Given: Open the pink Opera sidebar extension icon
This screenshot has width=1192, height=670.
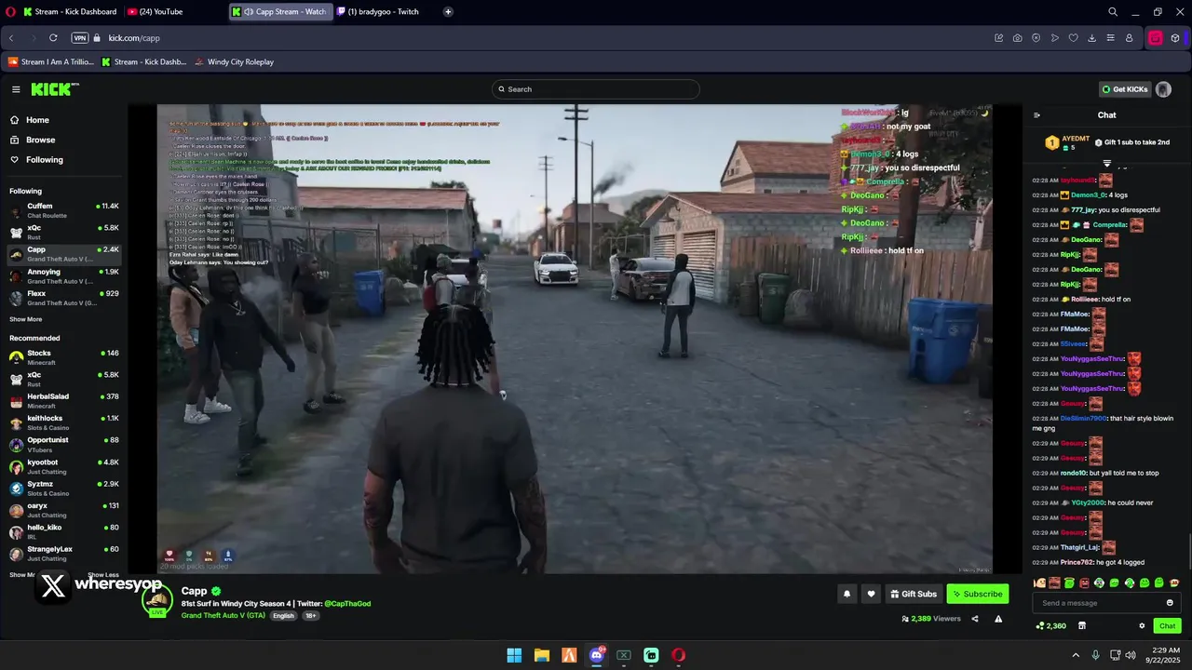Looking at the screenshot, I should point(1156,38).
